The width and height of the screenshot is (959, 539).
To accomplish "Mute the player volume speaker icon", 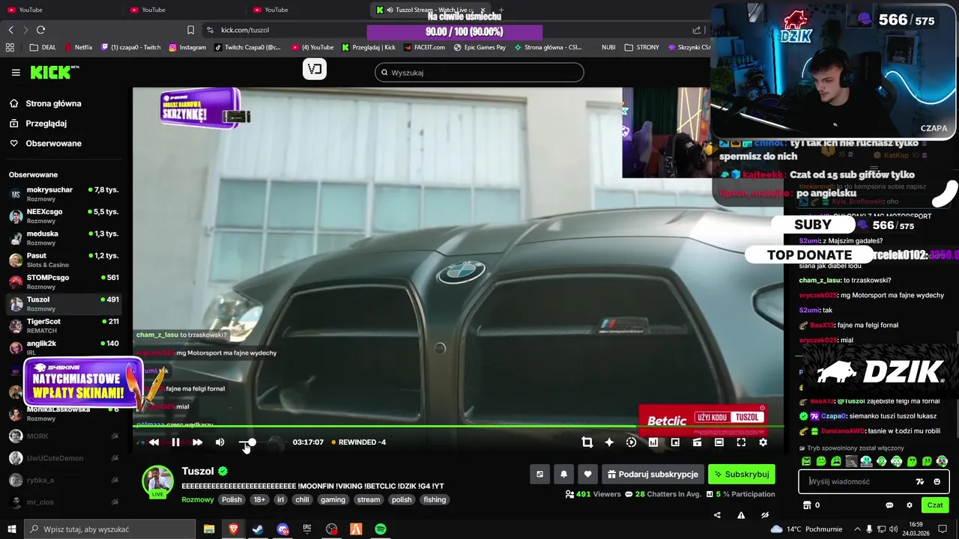I will tap(220, 442).
